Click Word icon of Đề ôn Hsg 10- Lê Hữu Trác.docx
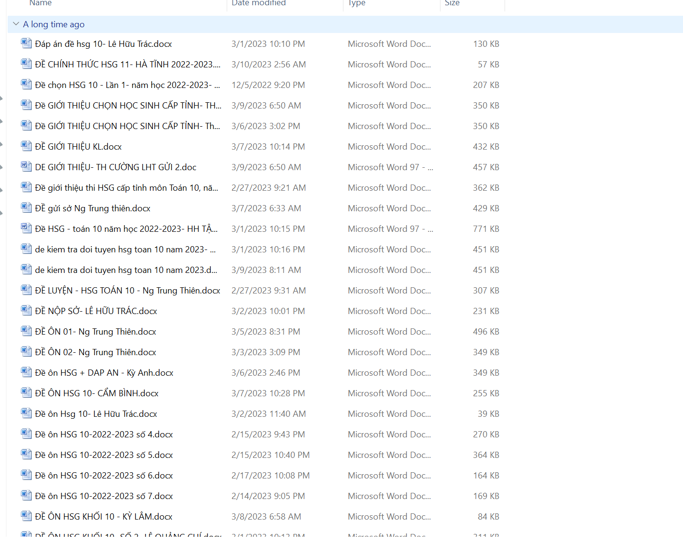Viewport: 683px width, 543px height. pos(26,413)
